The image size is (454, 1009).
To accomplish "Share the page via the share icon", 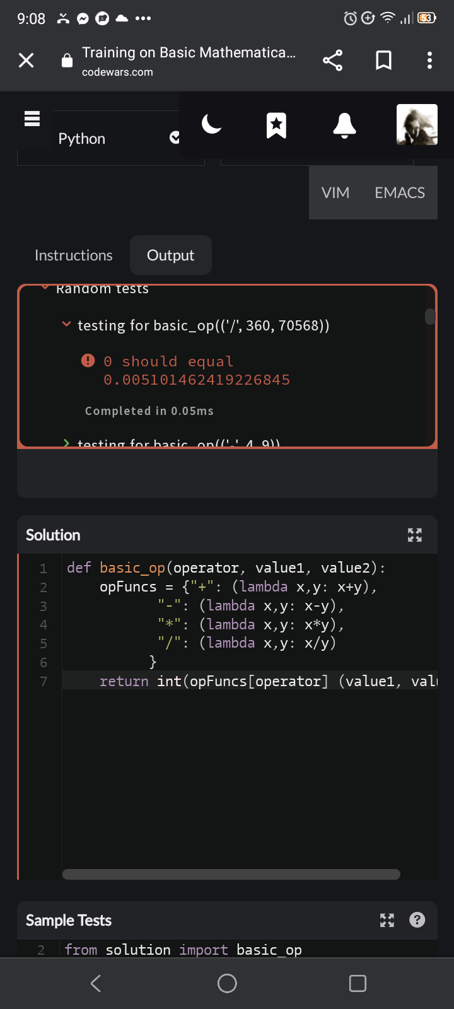I will (x=332, y=60).
